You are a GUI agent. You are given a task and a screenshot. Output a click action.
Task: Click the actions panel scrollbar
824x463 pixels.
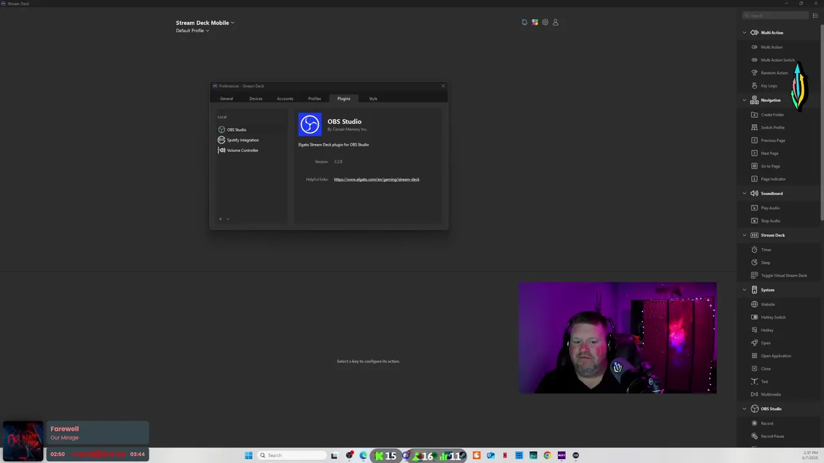821,122
